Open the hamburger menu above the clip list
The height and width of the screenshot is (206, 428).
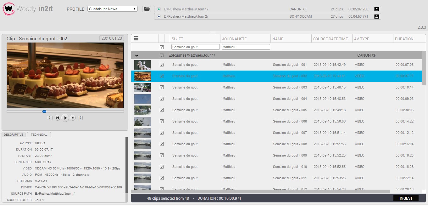coord(136,38)
